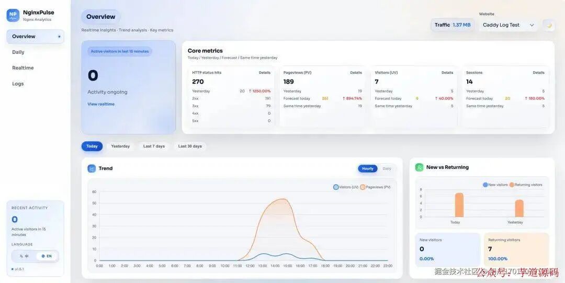The image size is (565, 283).
Task: Toggle dark mode with the moon icon
Action: (549, 25)
